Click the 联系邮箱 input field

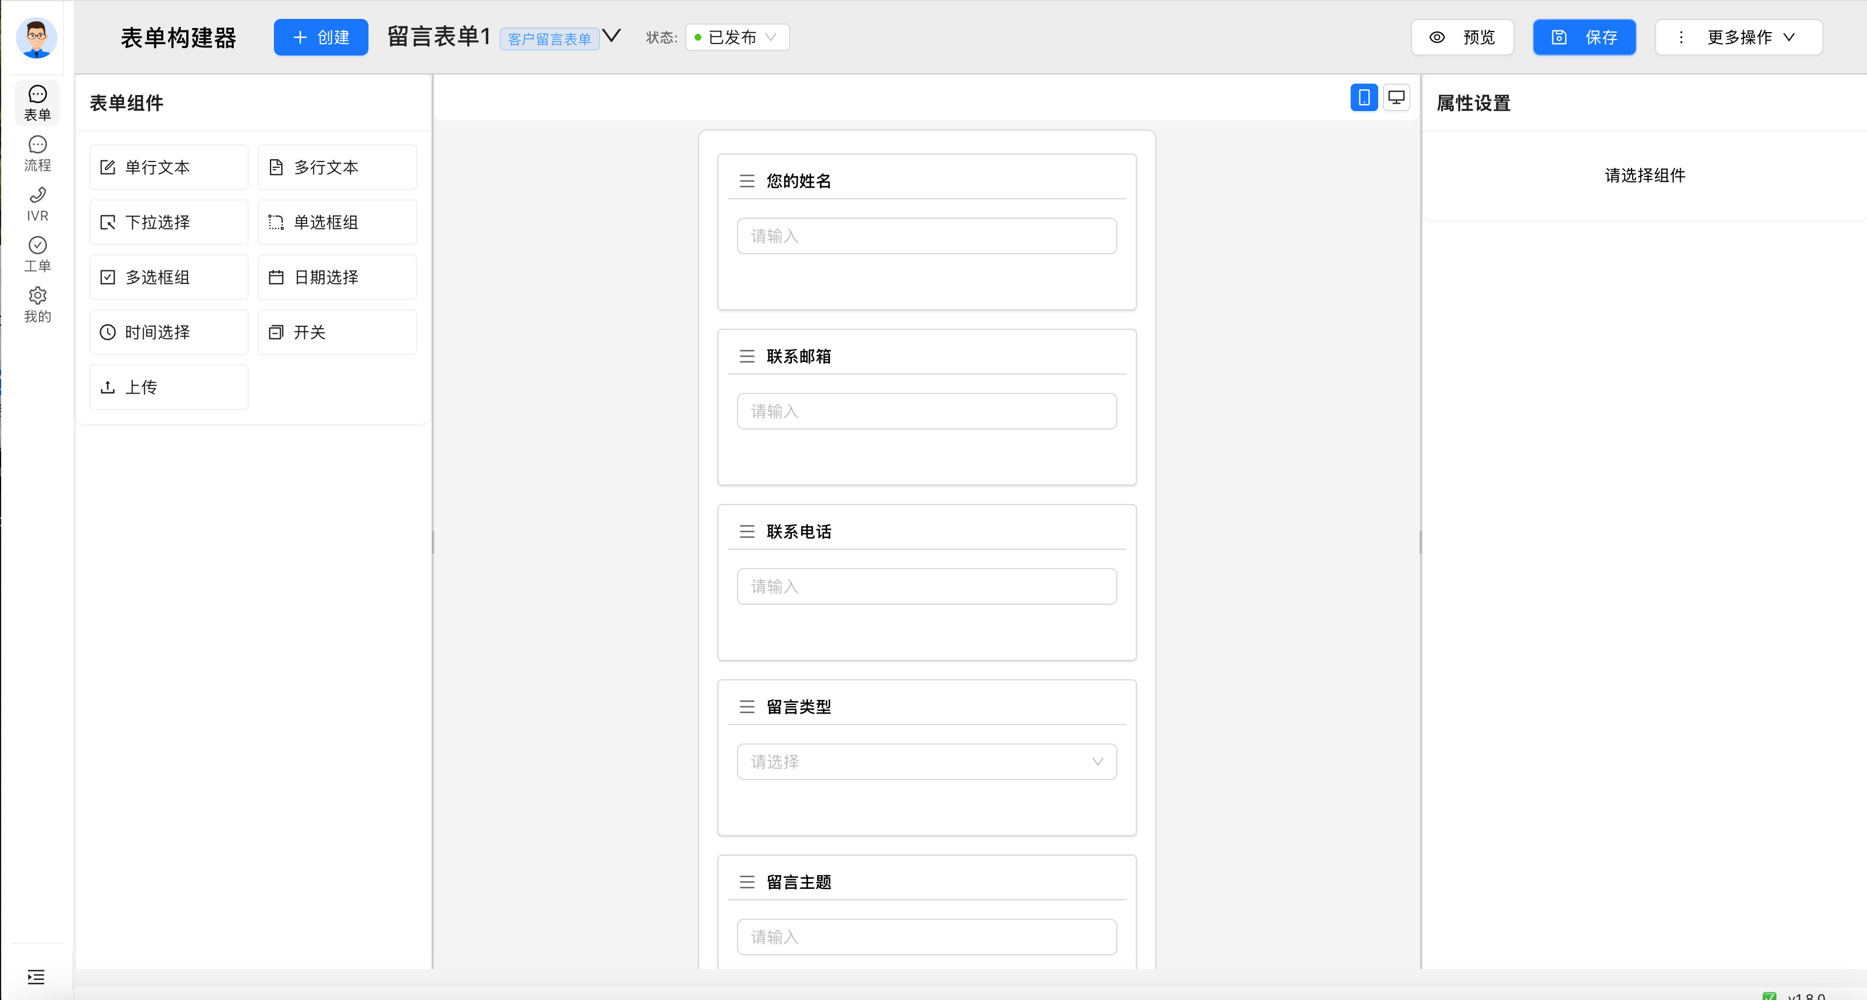(926, 411)
